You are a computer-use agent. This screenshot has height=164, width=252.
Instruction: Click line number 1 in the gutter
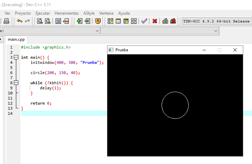tap(11, 47)
